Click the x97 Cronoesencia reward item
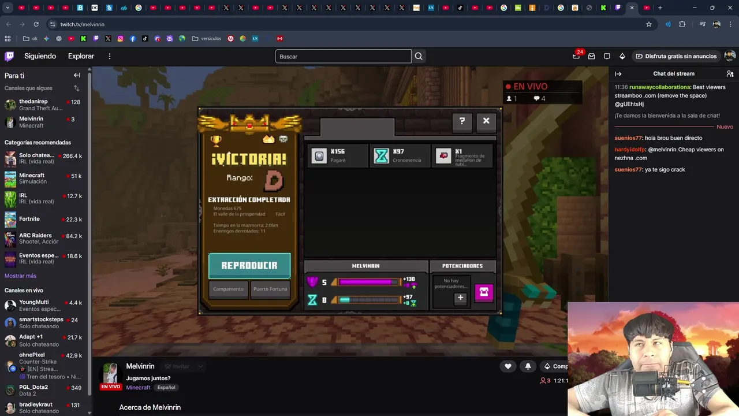The width and height of the screenshot is (739, 416). (400, 155)
